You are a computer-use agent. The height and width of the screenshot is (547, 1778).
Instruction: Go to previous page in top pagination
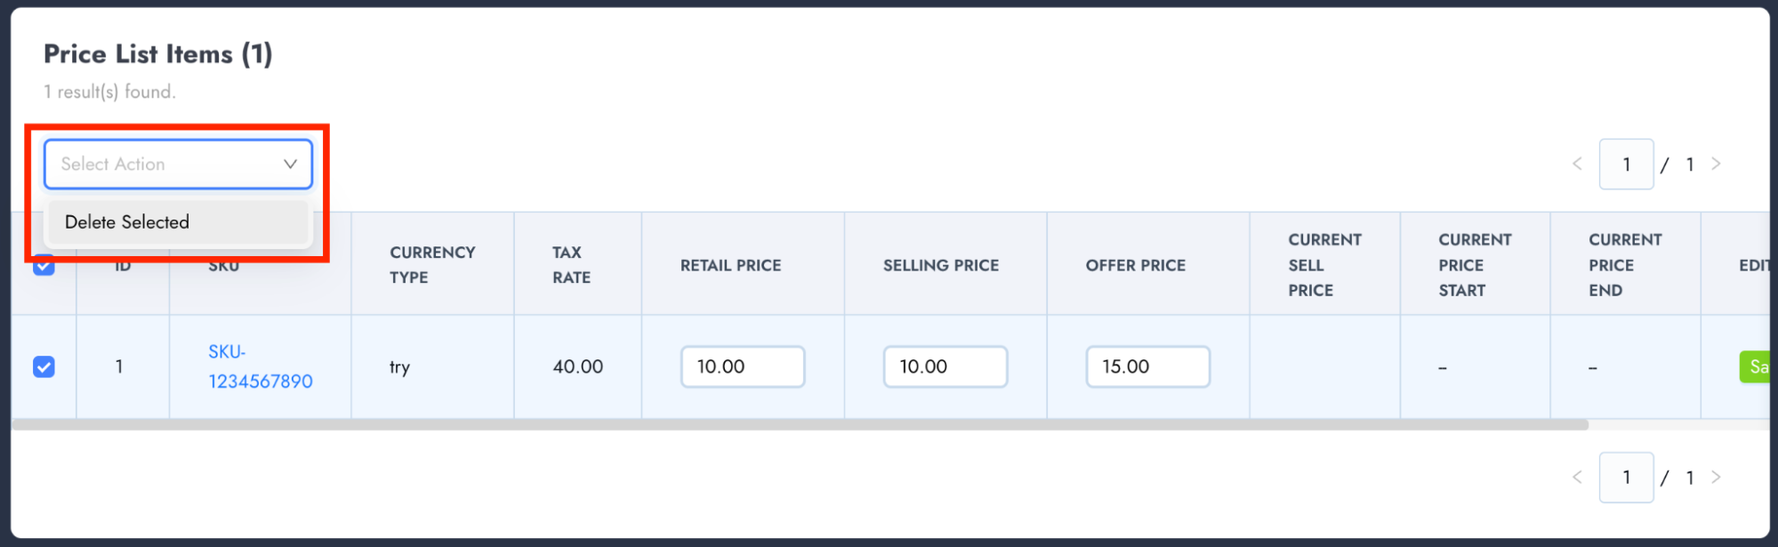coord(1577,164)
